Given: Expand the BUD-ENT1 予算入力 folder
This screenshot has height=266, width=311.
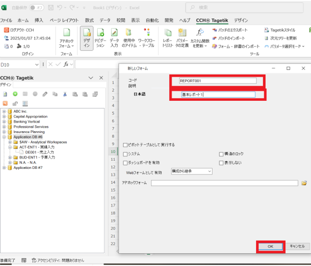Looking at the screenshot, I should [10, 157].
